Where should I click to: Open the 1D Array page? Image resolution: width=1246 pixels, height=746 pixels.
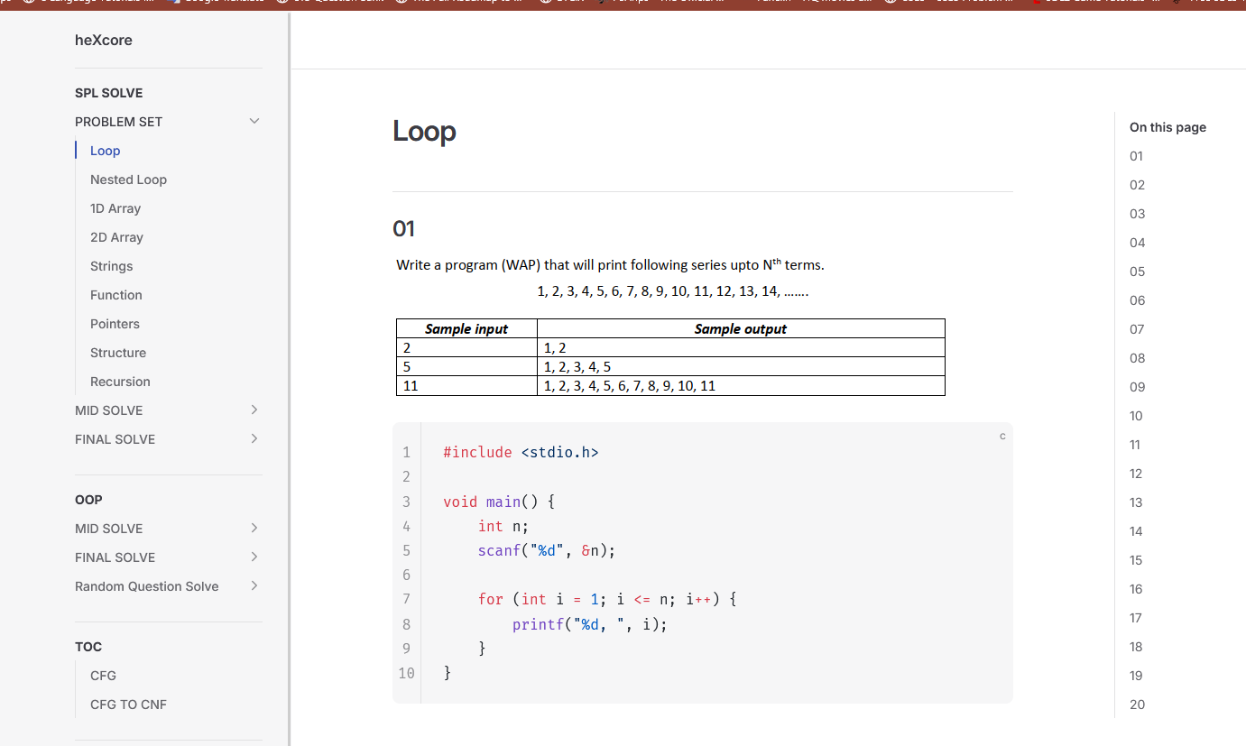tap(115, 208)
